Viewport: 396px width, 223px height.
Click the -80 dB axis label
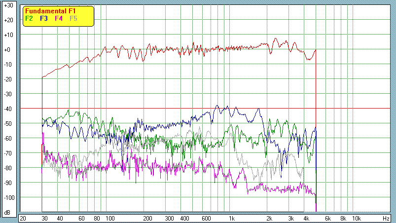[8, 168]
